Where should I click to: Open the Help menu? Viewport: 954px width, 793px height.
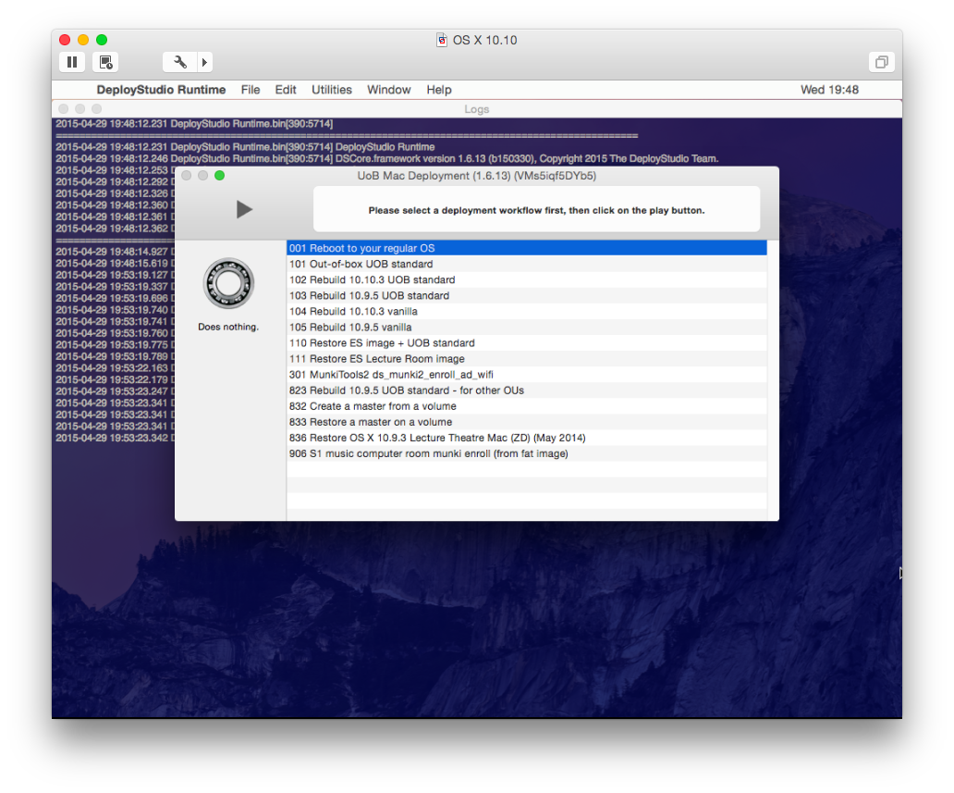(439, 90)
